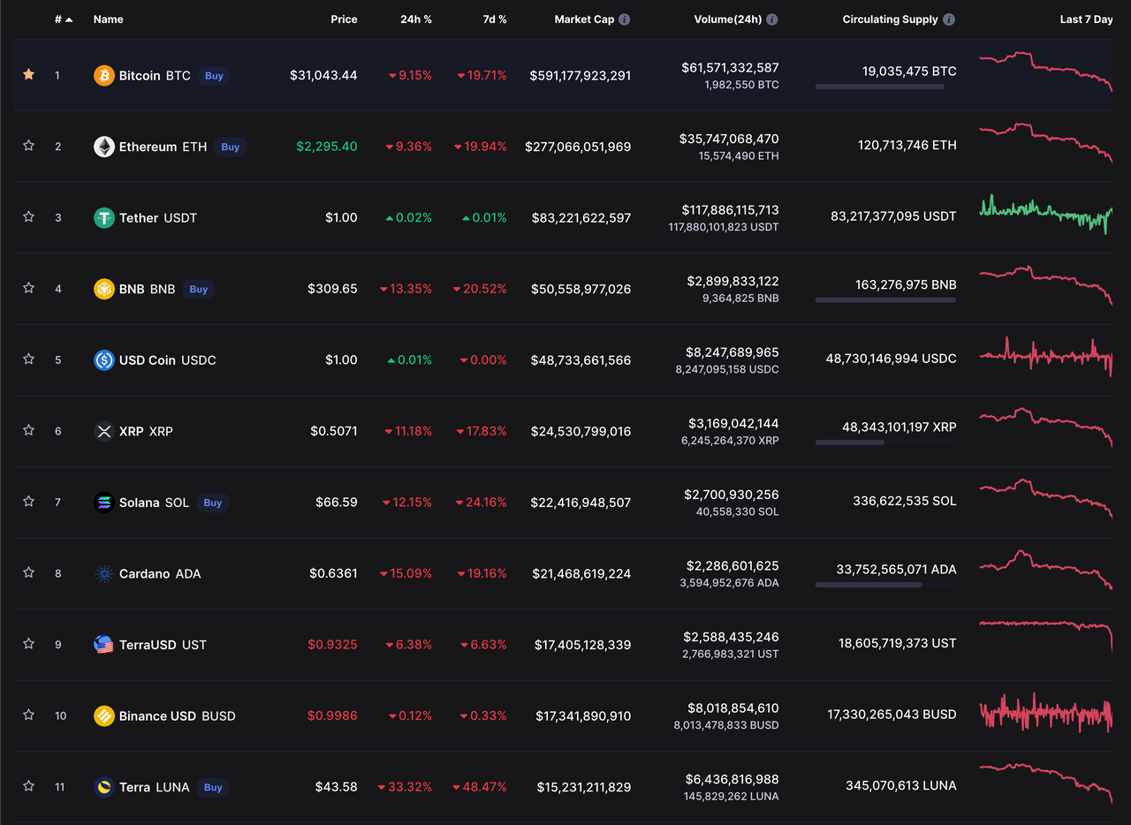Click XRP circulating supply progress bar
1131x825 pixels.
pos(885,443)
